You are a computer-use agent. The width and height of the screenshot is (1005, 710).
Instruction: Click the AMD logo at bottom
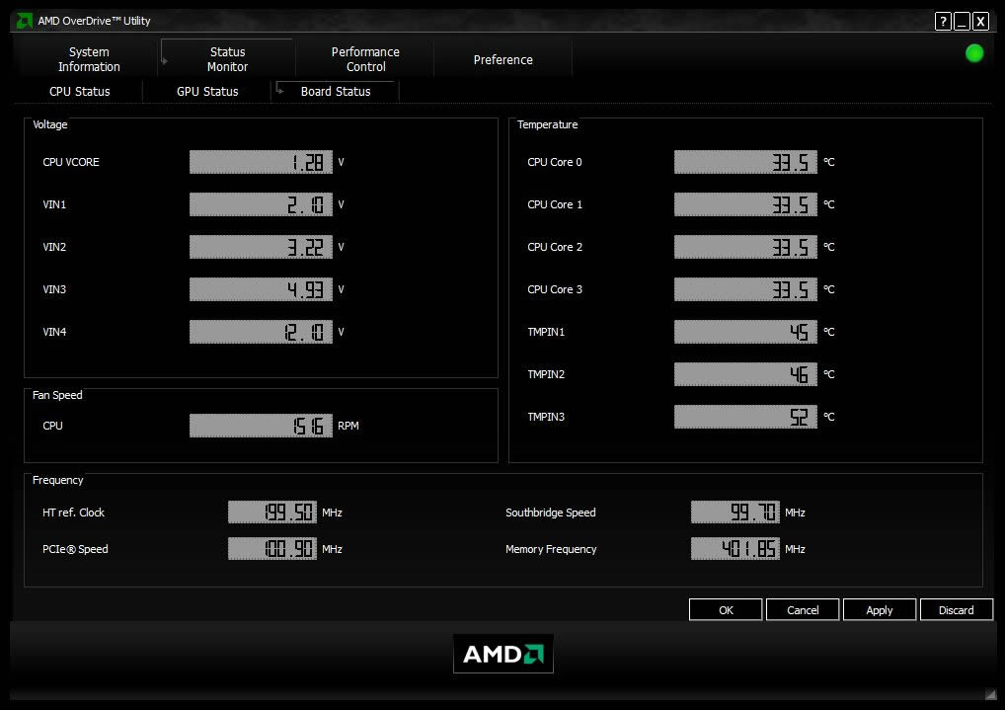pyautogui.click(x=503, y=654)
